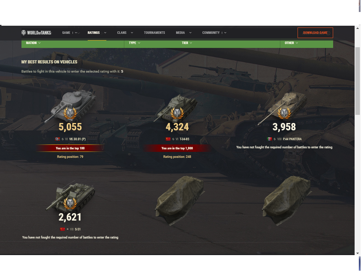Click the S-51 artillery vehicle image

[x=70, y=196]
